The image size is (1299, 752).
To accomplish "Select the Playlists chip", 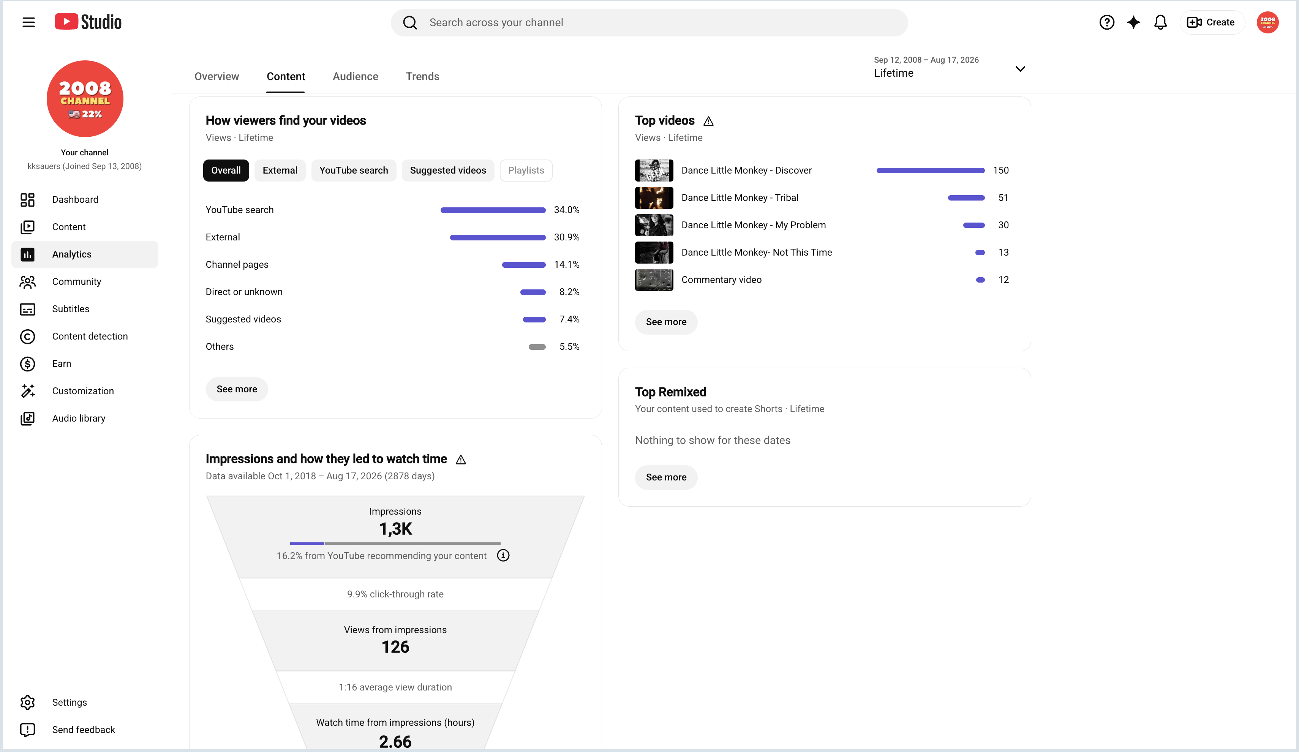I will [x=526, y=171].
